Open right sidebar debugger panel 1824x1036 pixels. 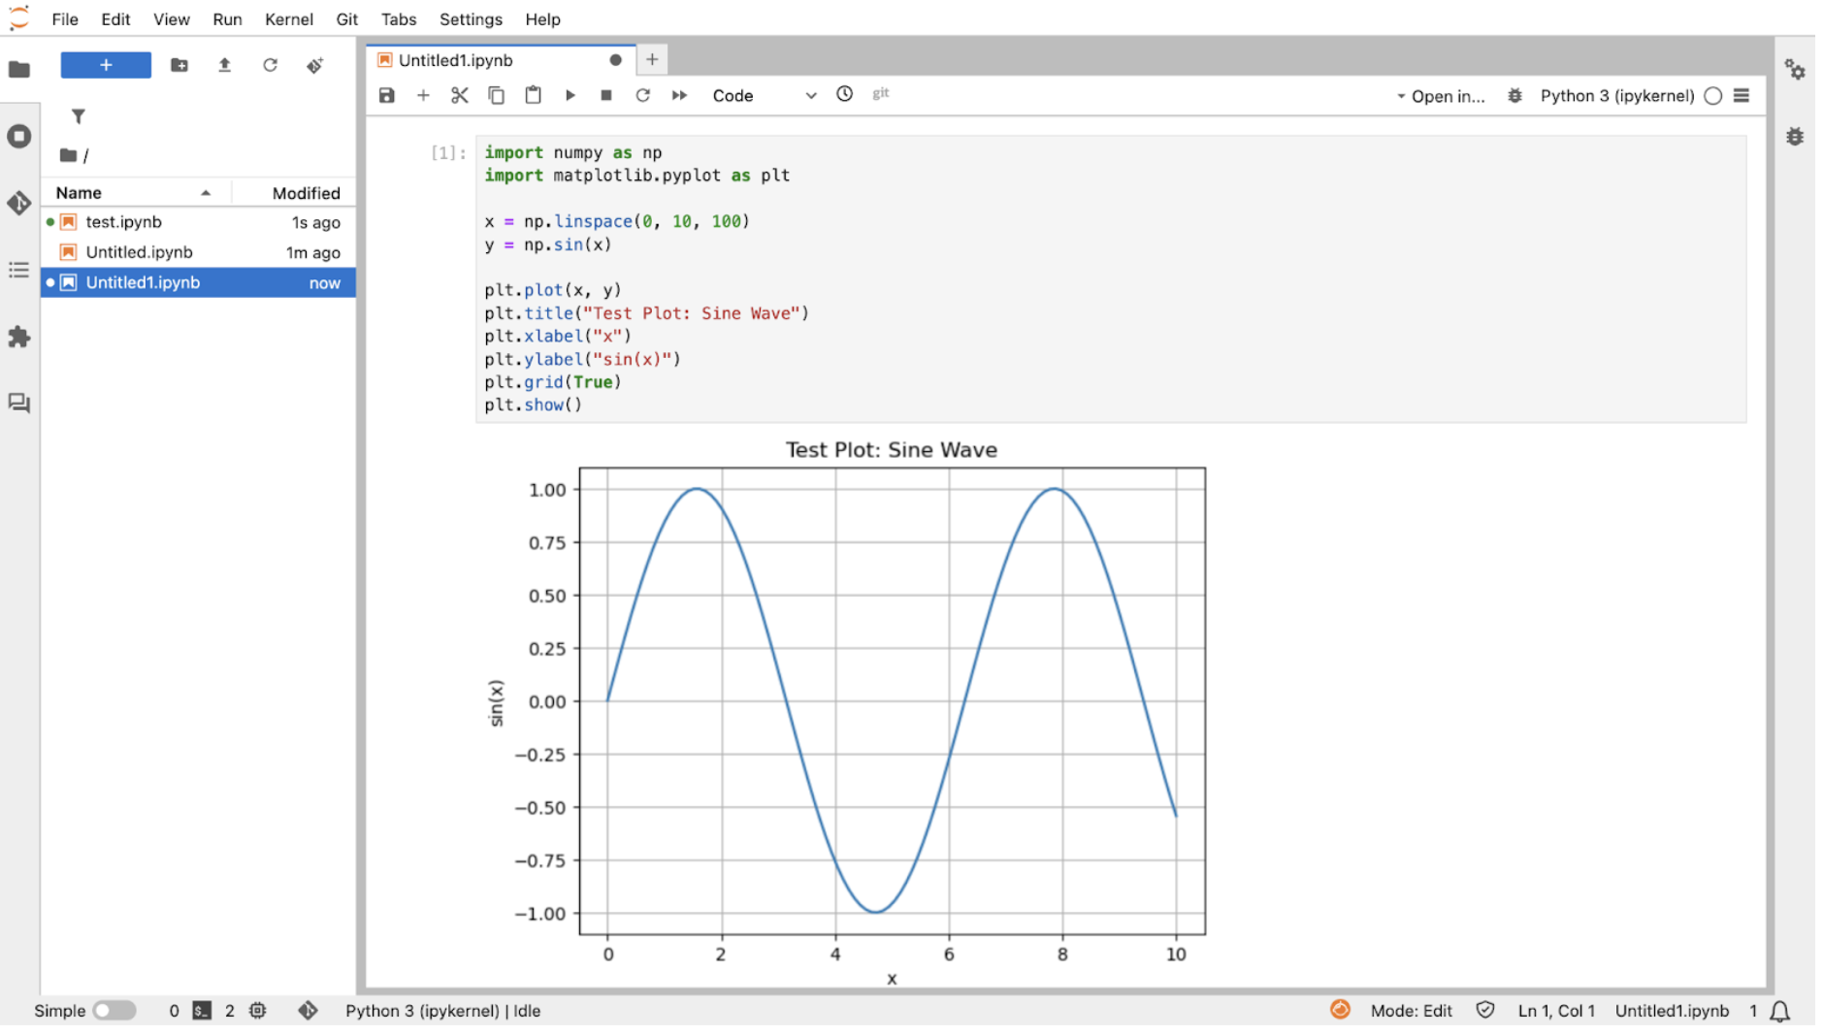[1795, 136]
